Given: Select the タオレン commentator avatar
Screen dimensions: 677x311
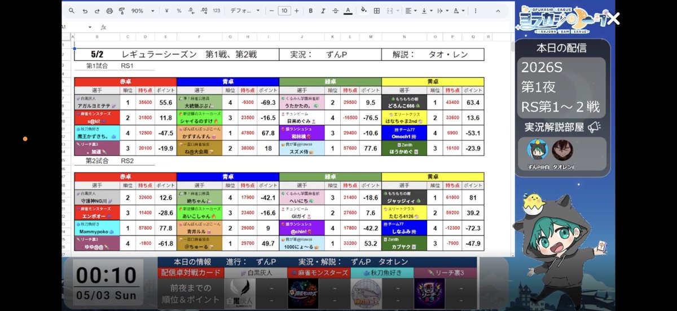Looking at the screenshot, I should pos(562,150).
